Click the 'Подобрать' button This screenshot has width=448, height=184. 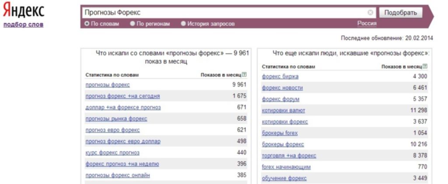[x=401, y=13]
